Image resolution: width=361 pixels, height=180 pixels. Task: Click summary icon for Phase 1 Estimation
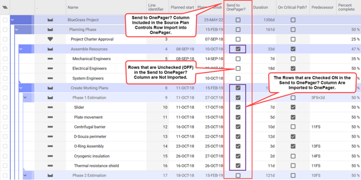tap(50, 98)
